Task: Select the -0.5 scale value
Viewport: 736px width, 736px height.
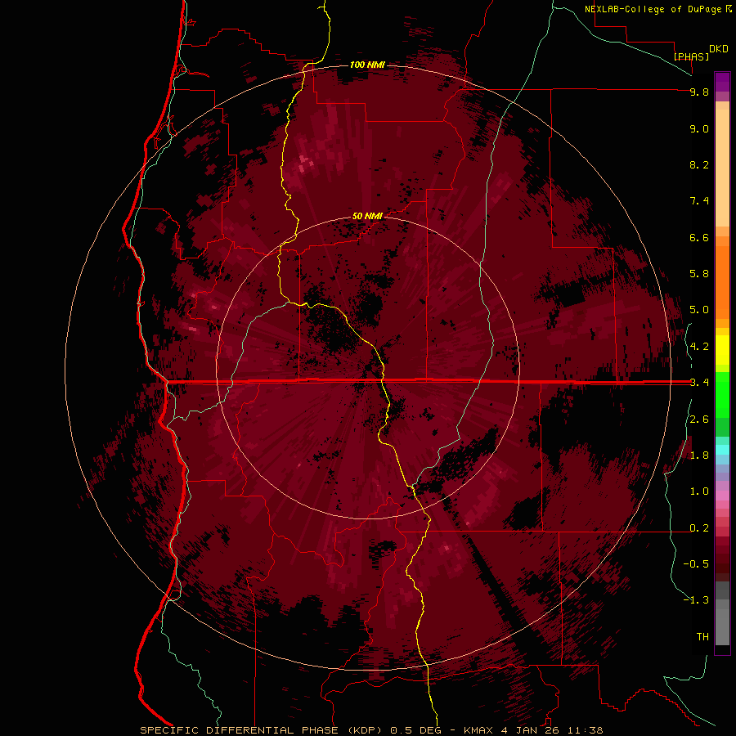Action: point(696,564)
